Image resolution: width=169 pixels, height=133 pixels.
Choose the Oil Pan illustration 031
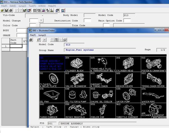pos(52,95)
